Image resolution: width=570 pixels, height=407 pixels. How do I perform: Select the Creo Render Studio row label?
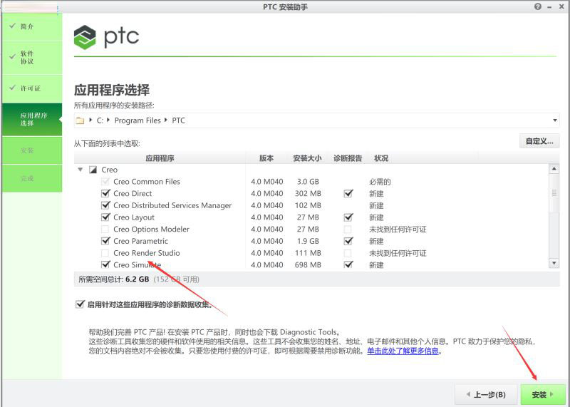point(147,253)
